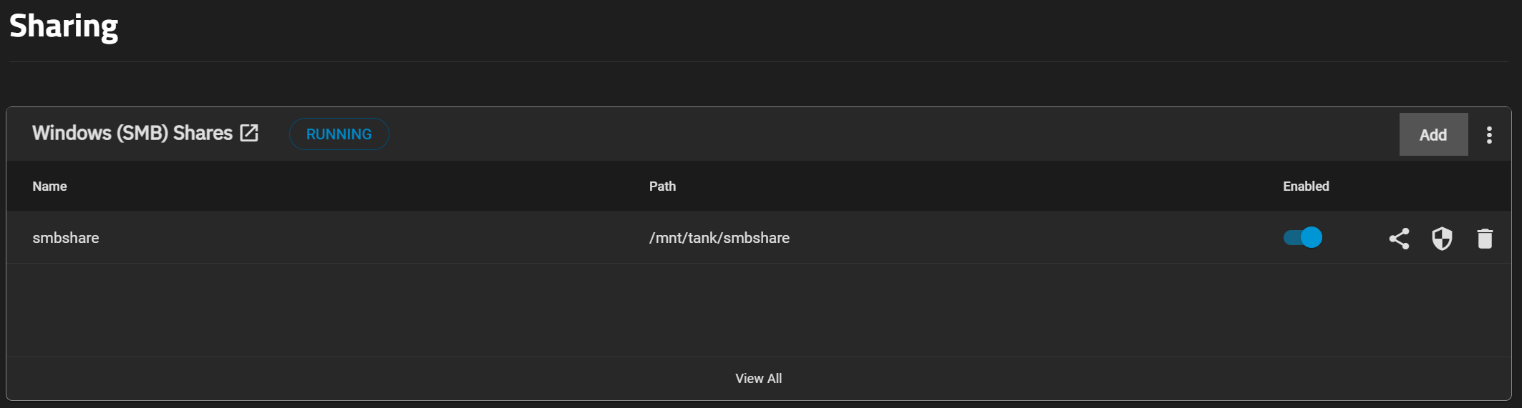This screenshot has width=1522, height=408.
Task: Open filesystem ACL shield for smbshare
Action: click(x=1442, y=238)
